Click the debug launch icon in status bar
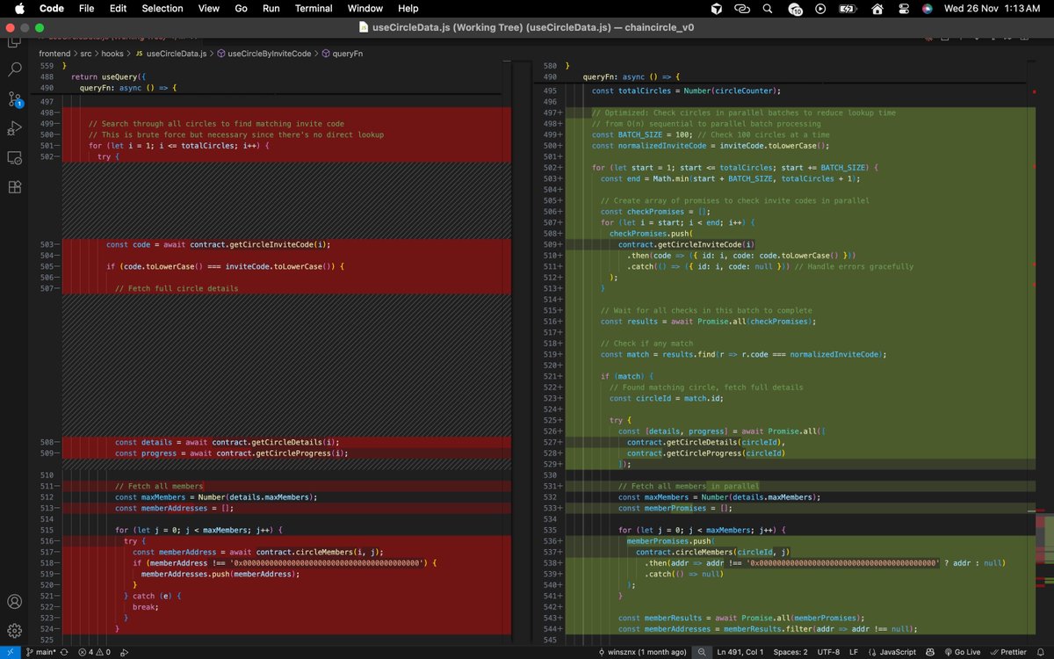Image resolution: width=1054 pixels, height=659 pixels. point(124,652)
